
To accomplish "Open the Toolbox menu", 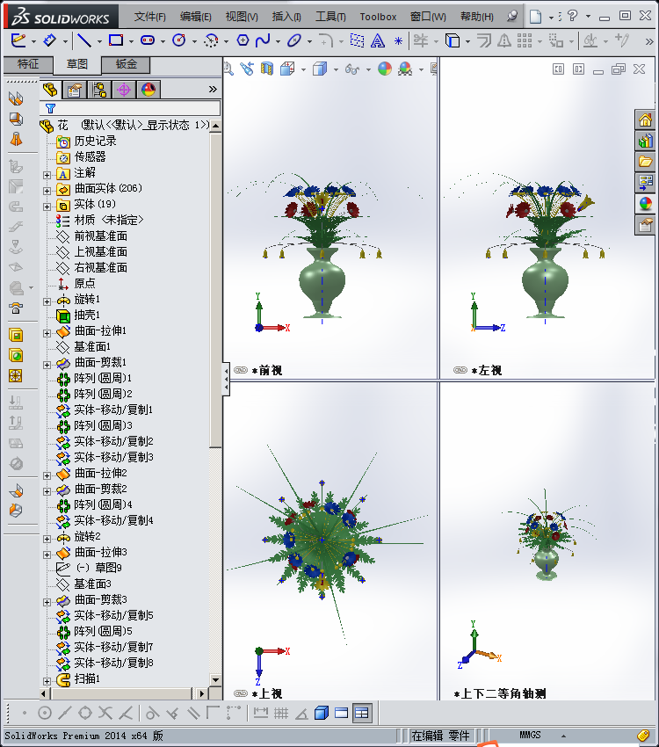I will click(x=378, y=17).
